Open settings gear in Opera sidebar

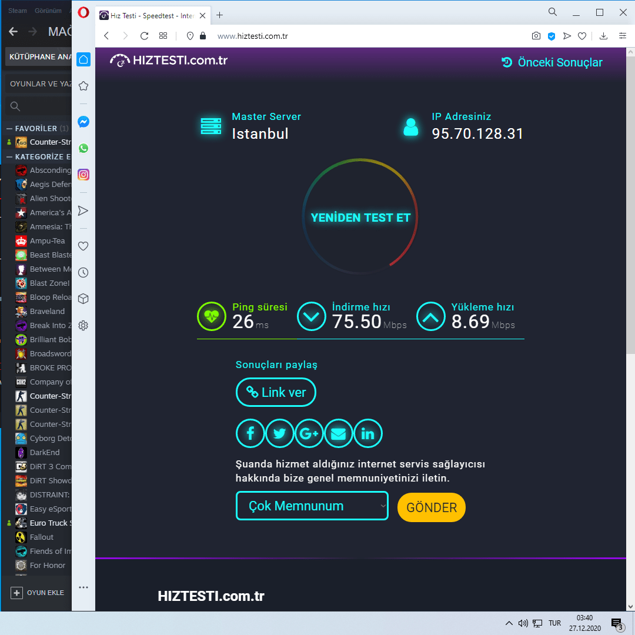83,325
